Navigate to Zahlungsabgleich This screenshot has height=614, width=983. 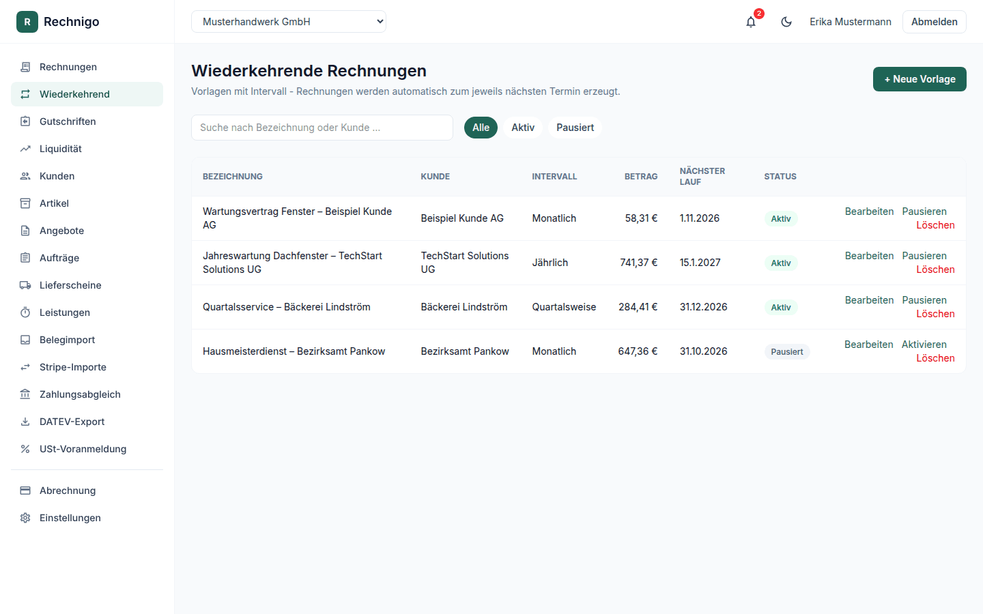(x=87, y=394)
